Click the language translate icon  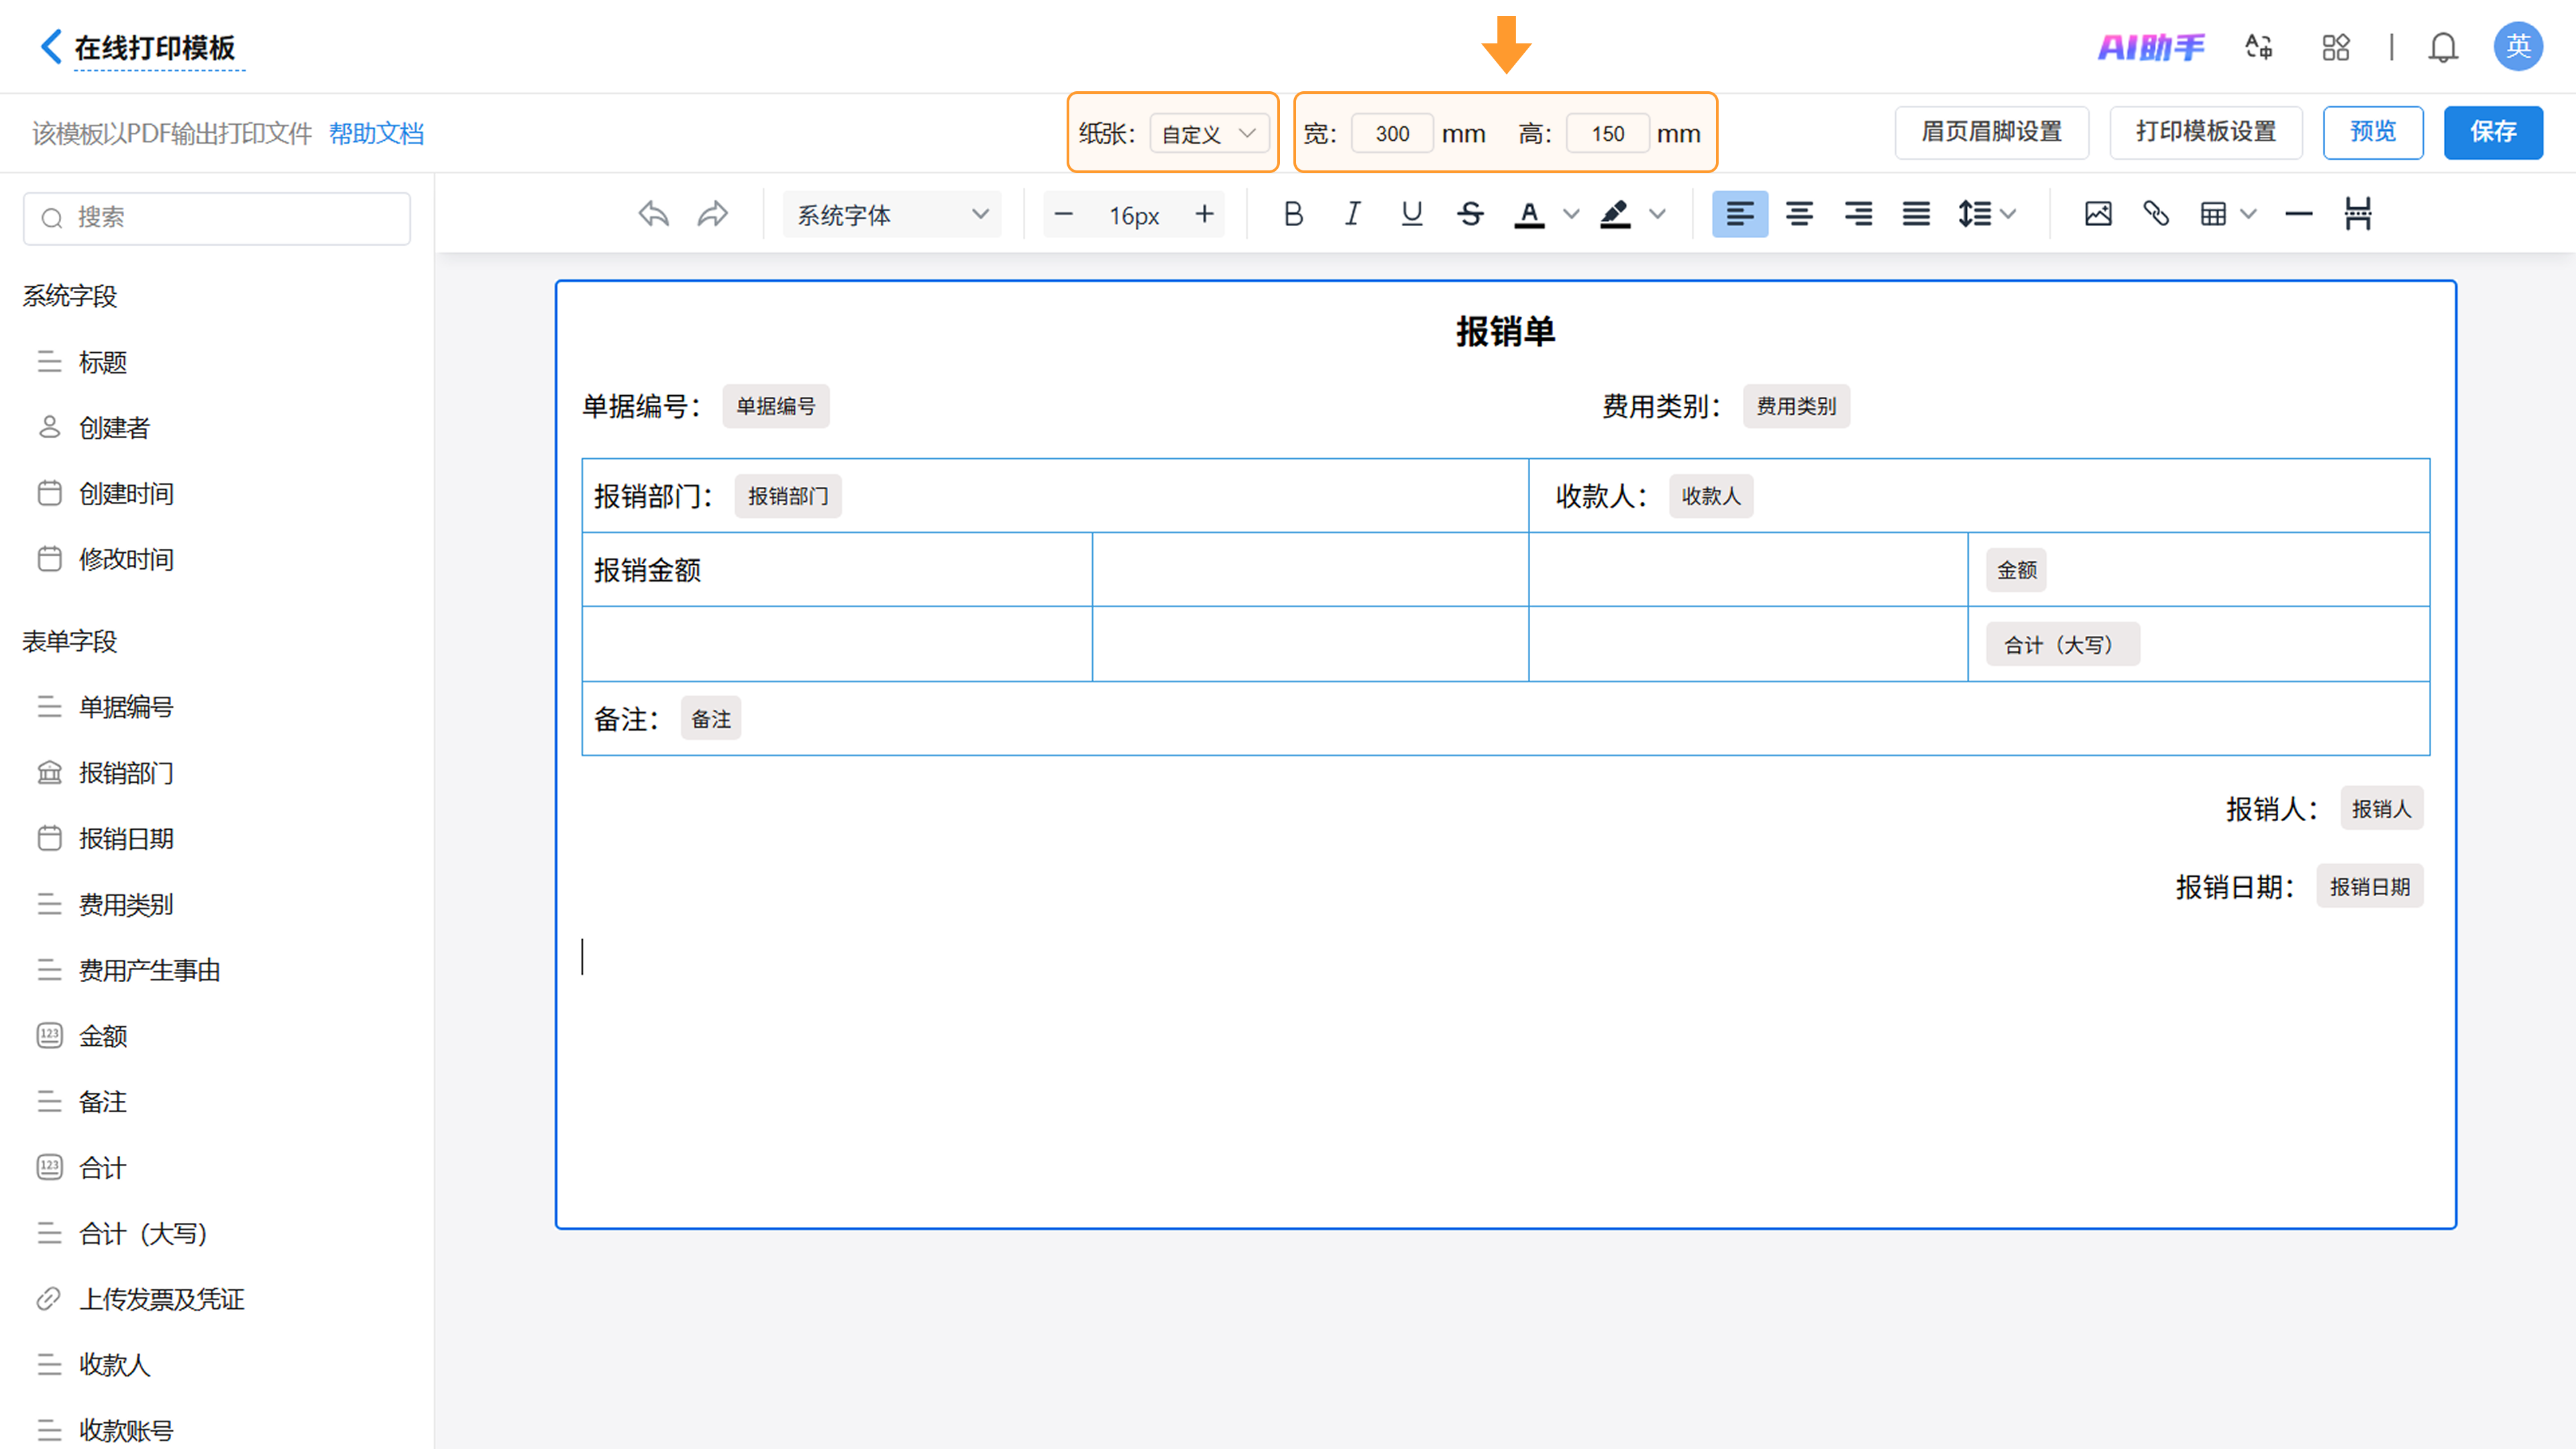[x=2258, y=47]
